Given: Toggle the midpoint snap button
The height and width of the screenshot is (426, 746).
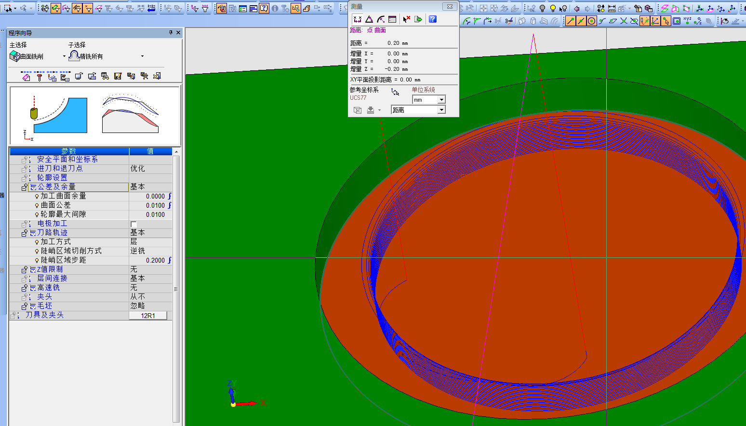Looking at the screenshot, I should coord(581,21).
